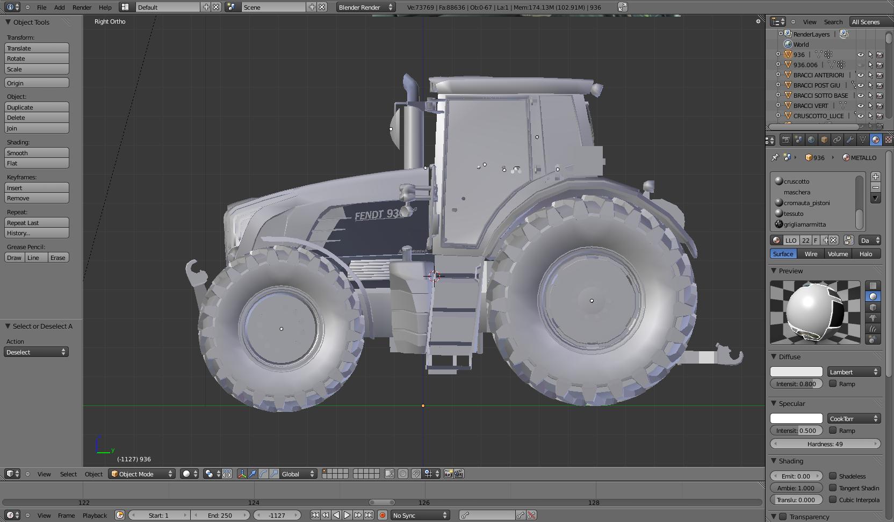Open the CookTorr specular shader dropdown
894x522 pixels.
[854, 418]
